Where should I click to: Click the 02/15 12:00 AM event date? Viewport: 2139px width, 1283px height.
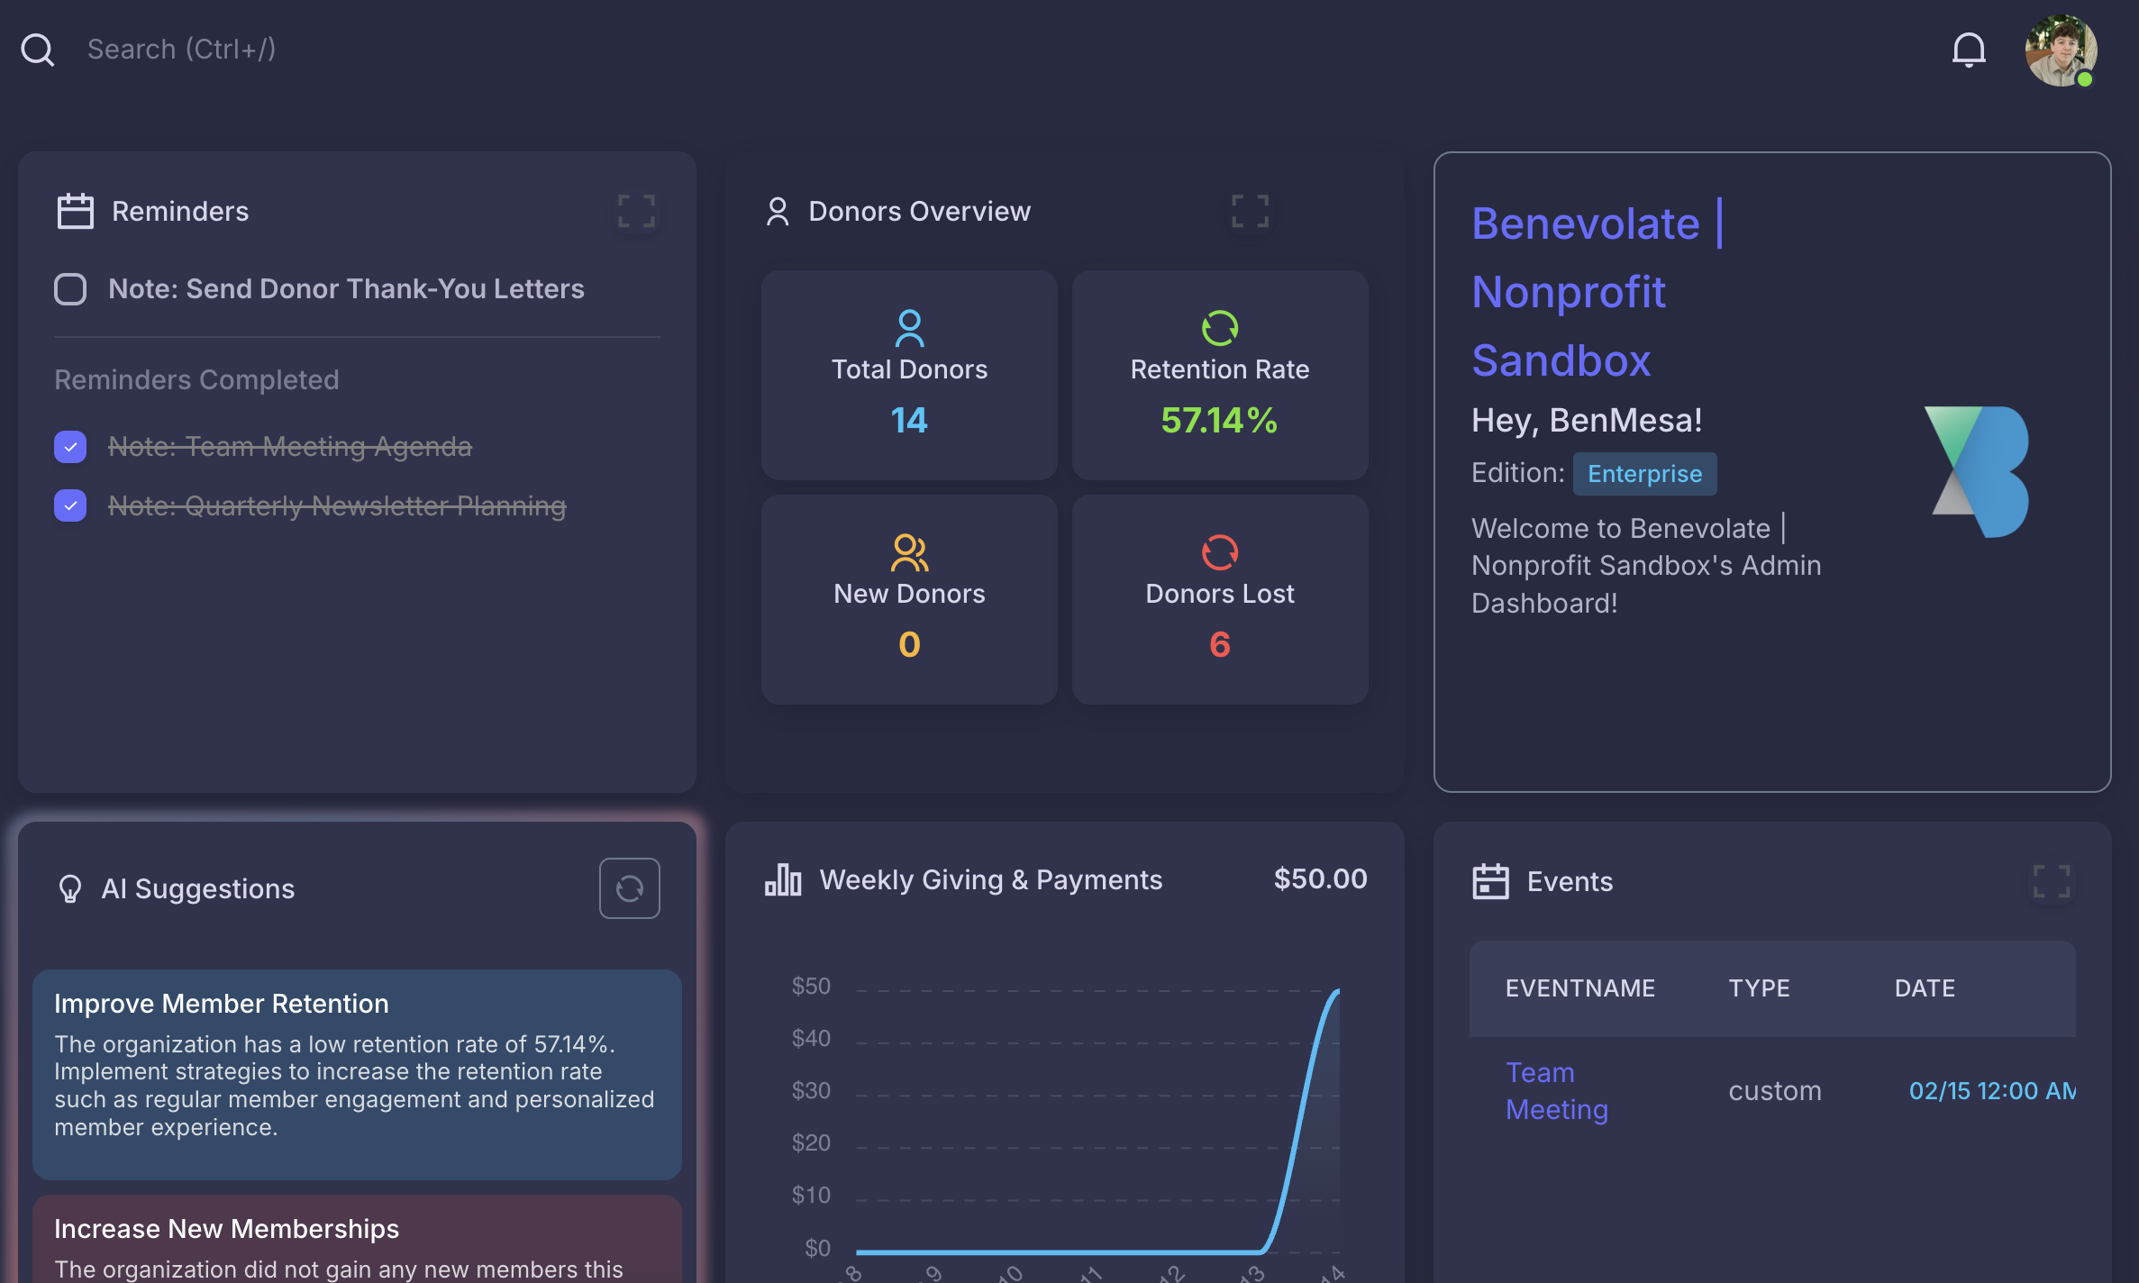1992,1091
